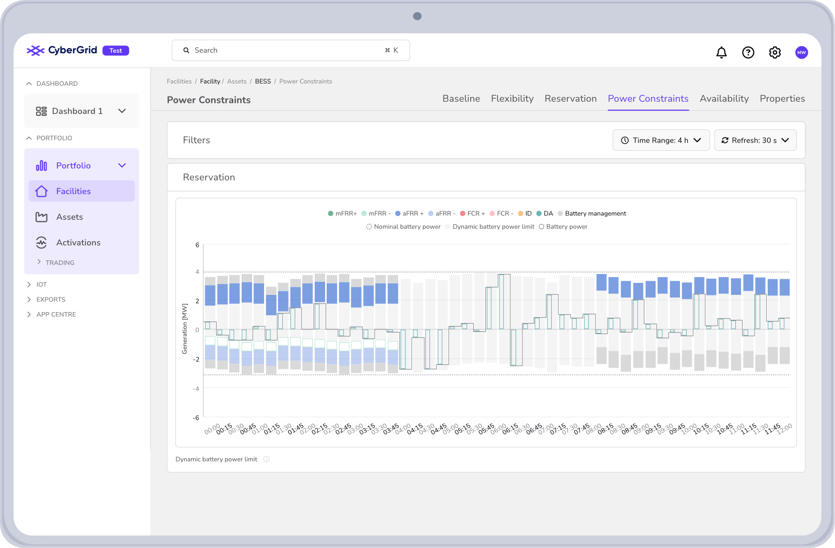Screen dimensions: 835x548
Task: Toggle Battery management legend entry
Action: tap(592, 213)
